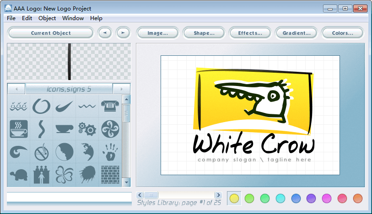
Task: Go to next icon category with right arrow
Action: tap(121, 89)
